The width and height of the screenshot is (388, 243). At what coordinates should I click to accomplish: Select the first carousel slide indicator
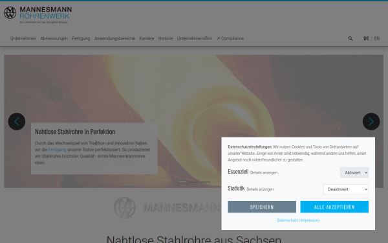182,182
